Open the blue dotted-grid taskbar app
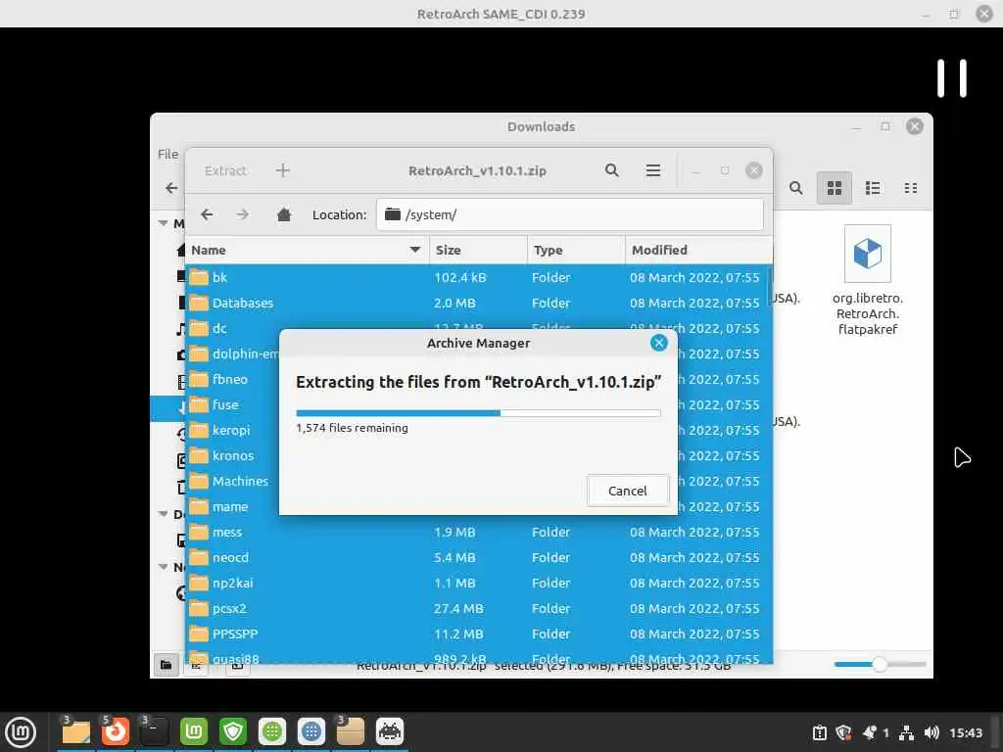The width and height of the screenshot is (1003, 752). click(311, 731)
